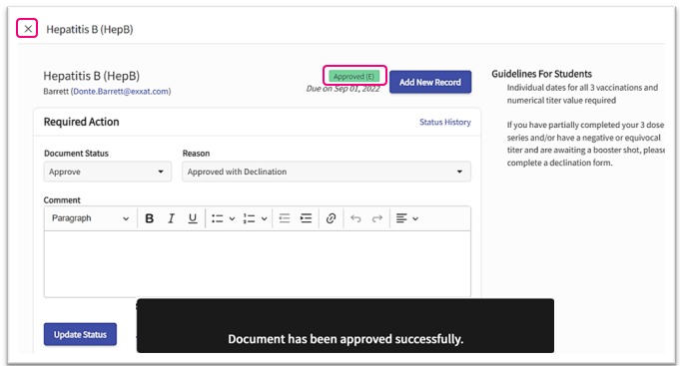Toggle italic formatting in comment editor
Image resolution: width=680 pixels, height=366 pixels.
pos(172,218)
